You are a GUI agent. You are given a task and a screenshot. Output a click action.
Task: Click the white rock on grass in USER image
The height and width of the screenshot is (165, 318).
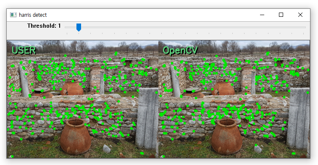click(106, 149)
